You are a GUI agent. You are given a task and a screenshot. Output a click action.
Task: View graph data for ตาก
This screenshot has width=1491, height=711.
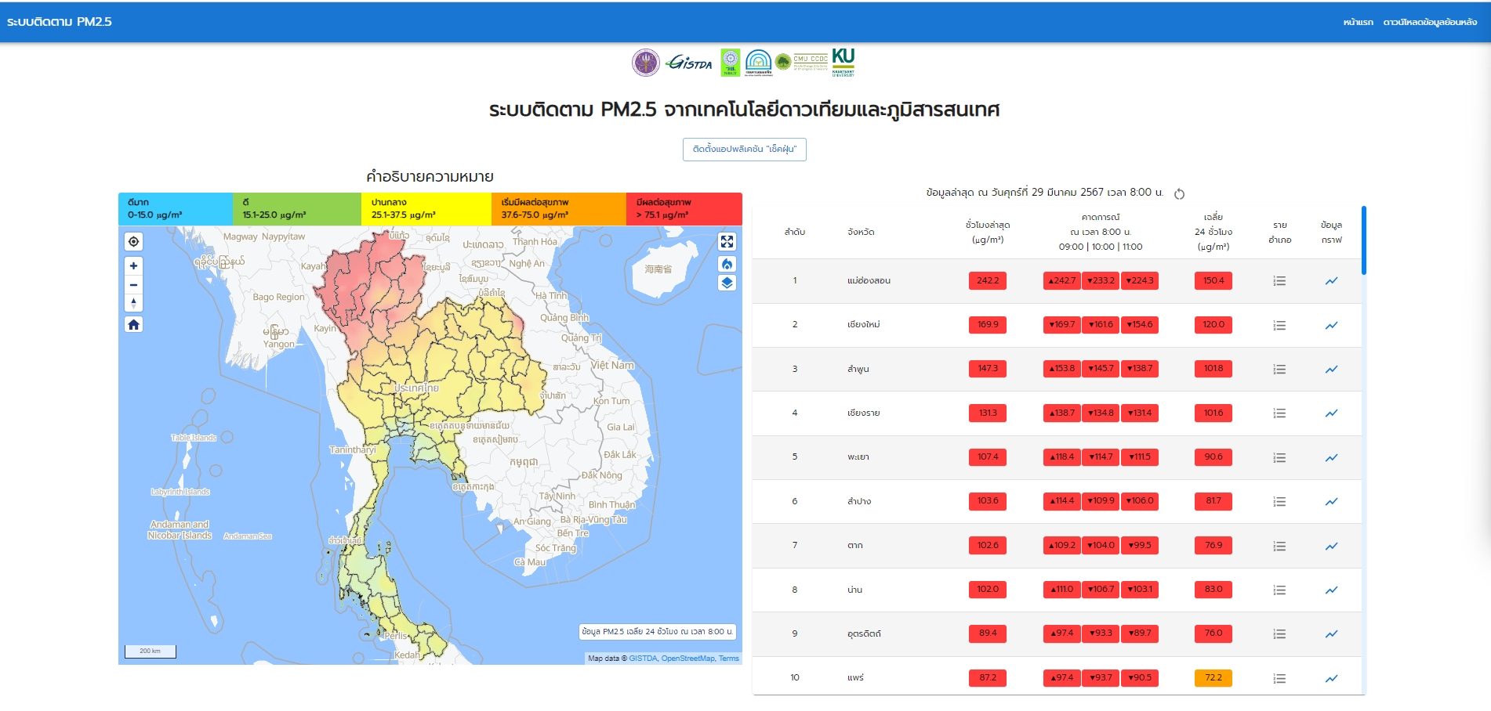(x=1331, y=546)
